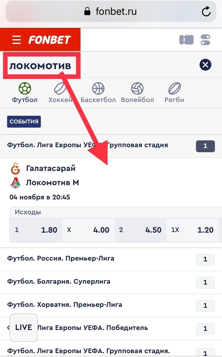Filter results by Регби
Image resolution: width=222 pixels, height=357 pixels.
pyautogui.click(x=174, y=93)
